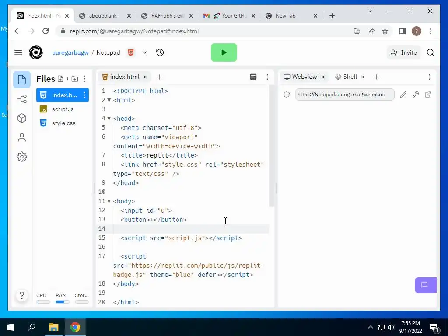Create a new file with the Files add-file icon
Viewport: 448px width, 336px height.
point(60,79)
